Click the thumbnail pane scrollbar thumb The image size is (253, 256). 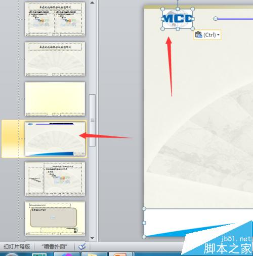(x=92, y=120)
